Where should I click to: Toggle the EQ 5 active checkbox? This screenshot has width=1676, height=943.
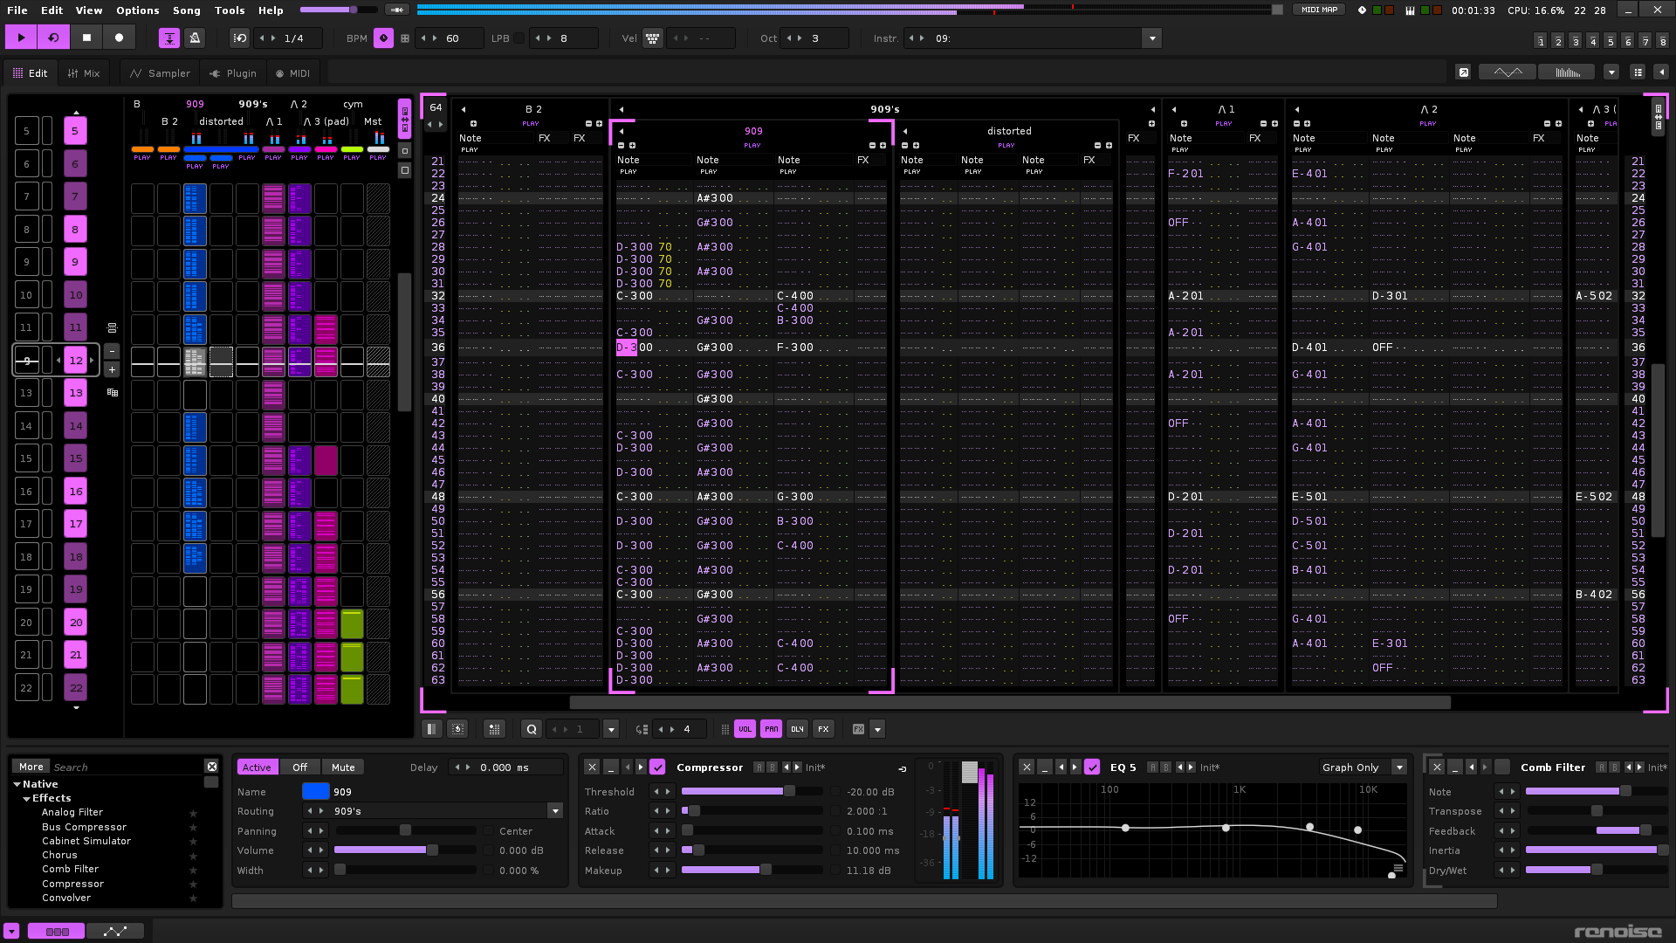(1091, 767)
